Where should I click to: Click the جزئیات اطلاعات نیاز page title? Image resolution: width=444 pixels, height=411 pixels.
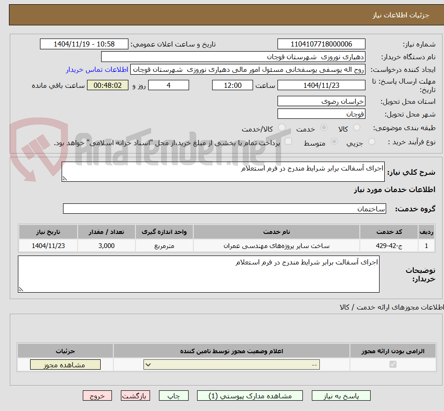(401, 16)
